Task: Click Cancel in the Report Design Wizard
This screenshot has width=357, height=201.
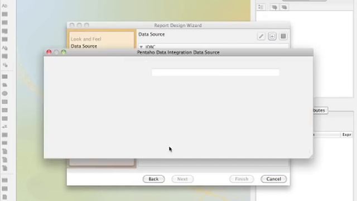Action: point(274,179)
